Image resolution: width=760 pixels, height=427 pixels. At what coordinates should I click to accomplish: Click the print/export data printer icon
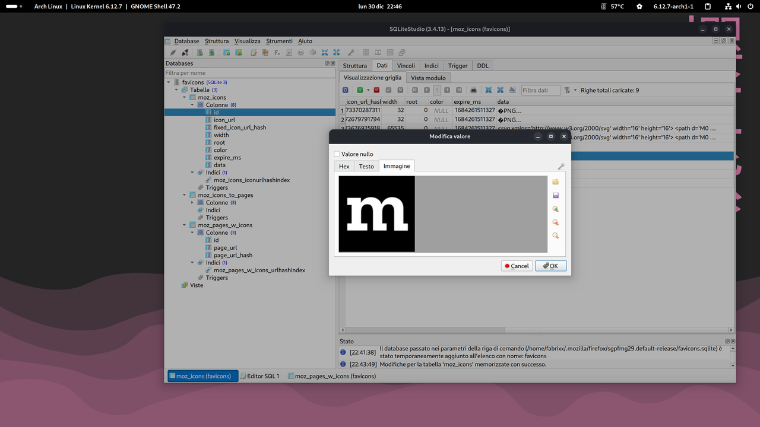[x=473, y=90]
